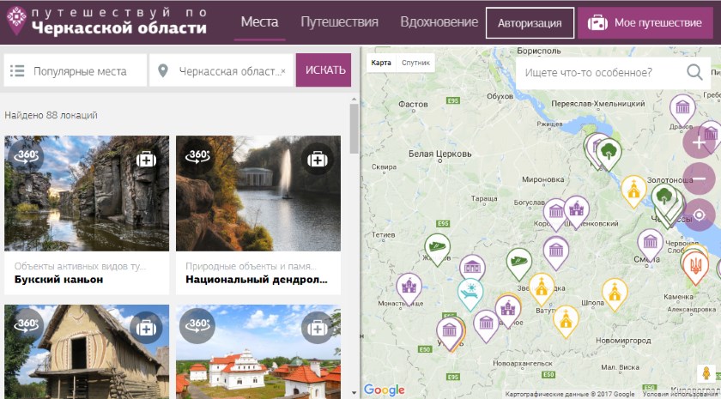Screen dimensions: 721x399
Task: Click the orange trident emblem marker
Action: [x=695, y=266]
